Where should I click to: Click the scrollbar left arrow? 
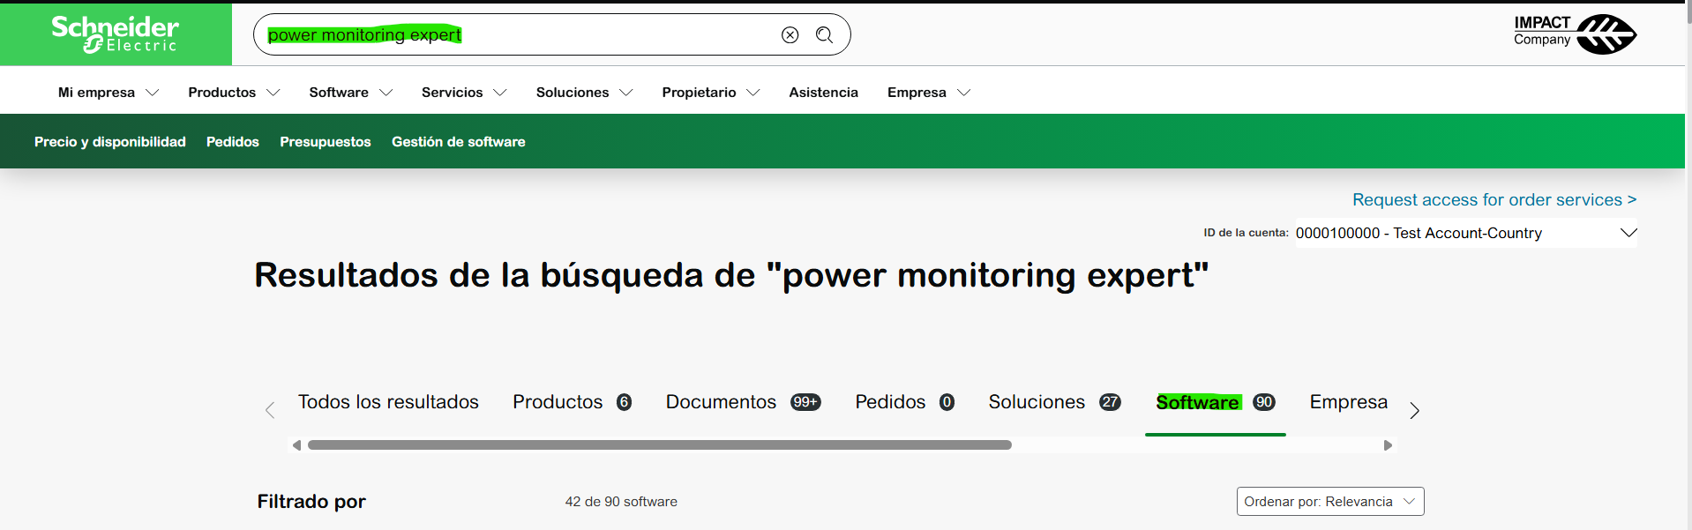pyautogui.click(x=296, y=445)
